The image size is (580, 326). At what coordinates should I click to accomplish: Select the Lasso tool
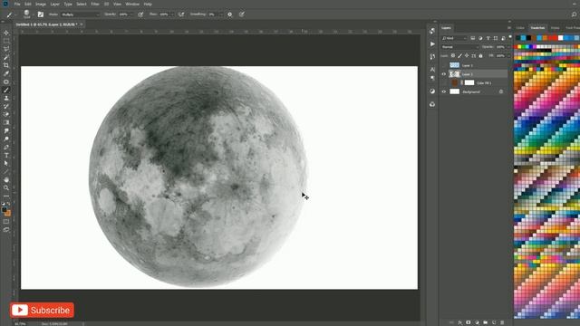[6, 49]
